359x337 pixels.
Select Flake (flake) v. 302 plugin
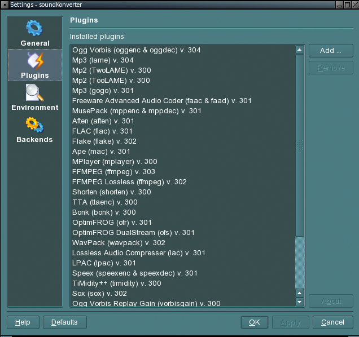(x=182, y=141)
